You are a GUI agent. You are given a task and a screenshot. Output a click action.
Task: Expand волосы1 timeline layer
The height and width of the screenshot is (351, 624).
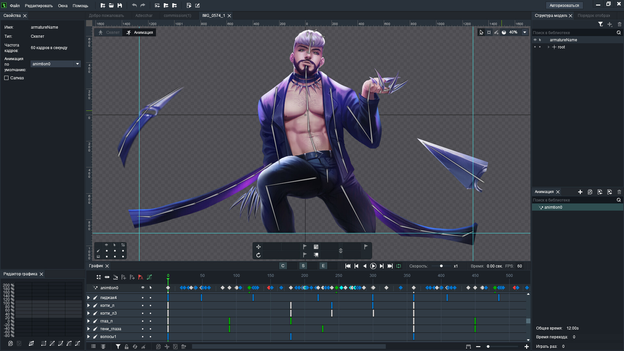pos(88,337)
